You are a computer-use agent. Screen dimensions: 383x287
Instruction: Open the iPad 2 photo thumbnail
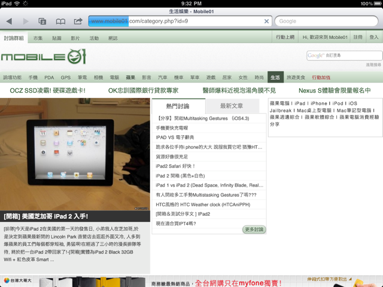coord(75,154)
